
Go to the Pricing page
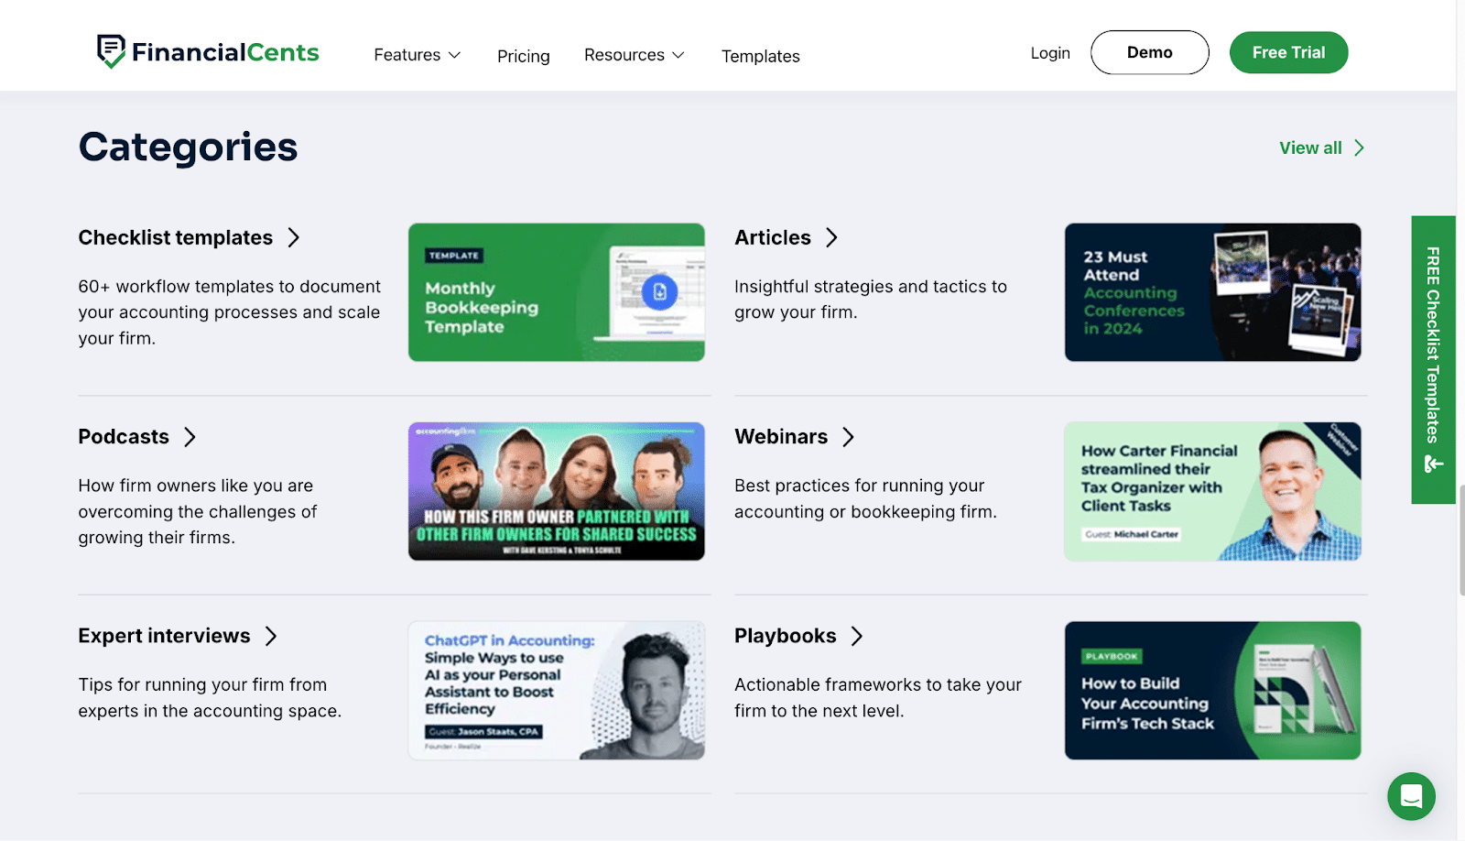tap(523, 56)
